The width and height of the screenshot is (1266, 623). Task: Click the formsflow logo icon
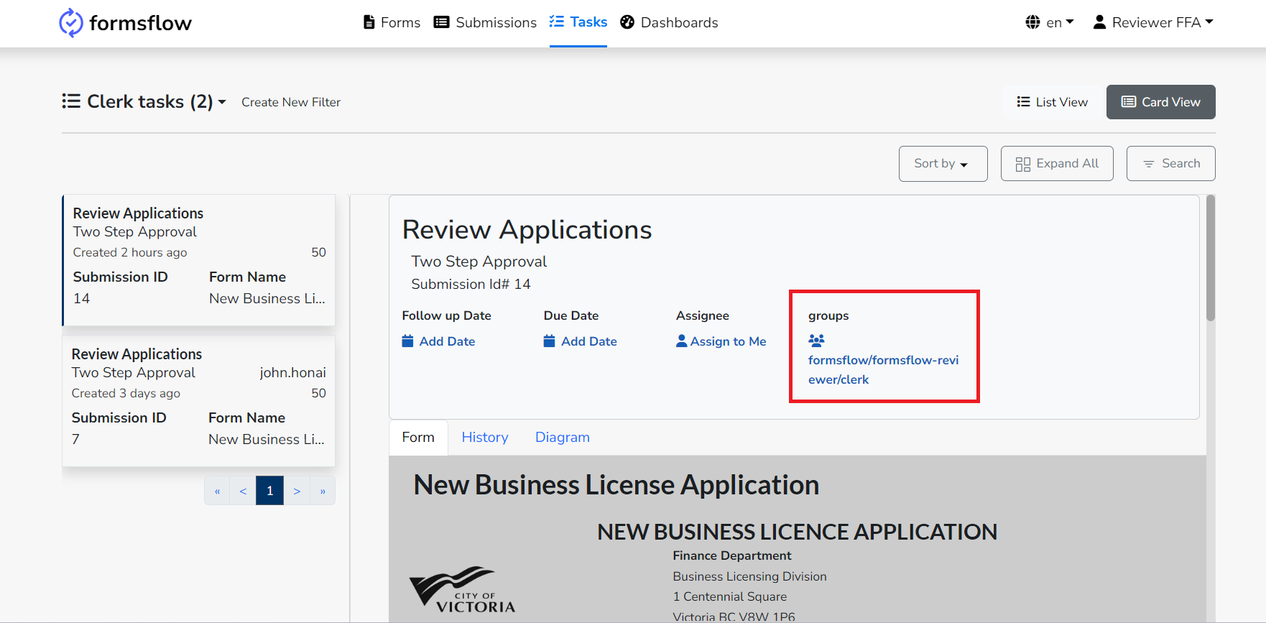[70, 23]
